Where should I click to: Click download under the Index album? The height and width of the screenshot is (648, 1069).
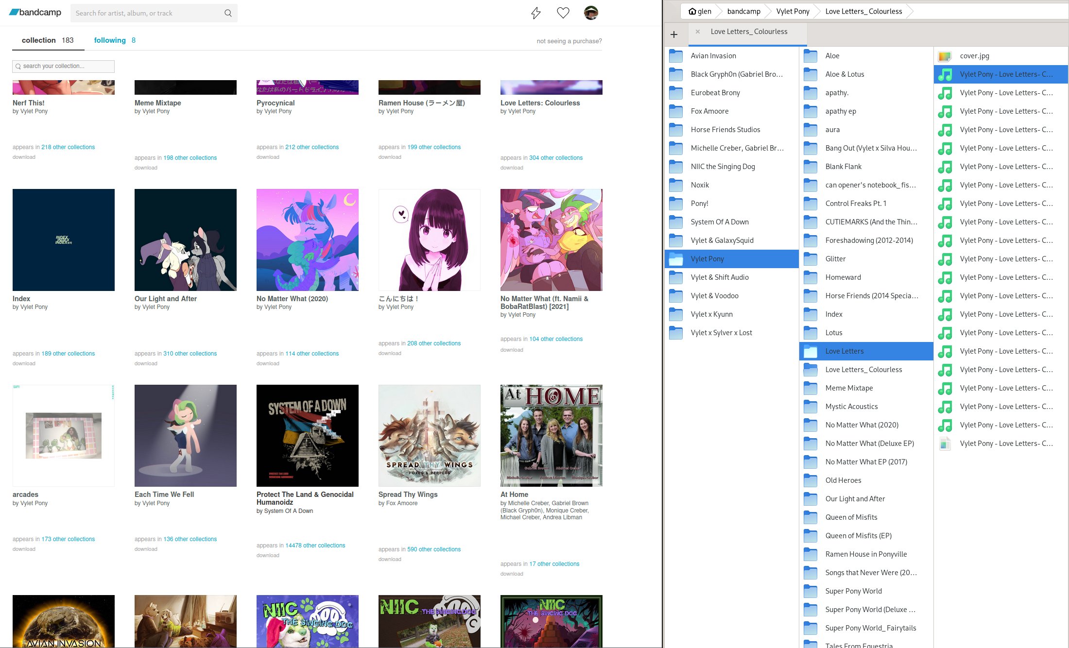[x=24, y=363]
